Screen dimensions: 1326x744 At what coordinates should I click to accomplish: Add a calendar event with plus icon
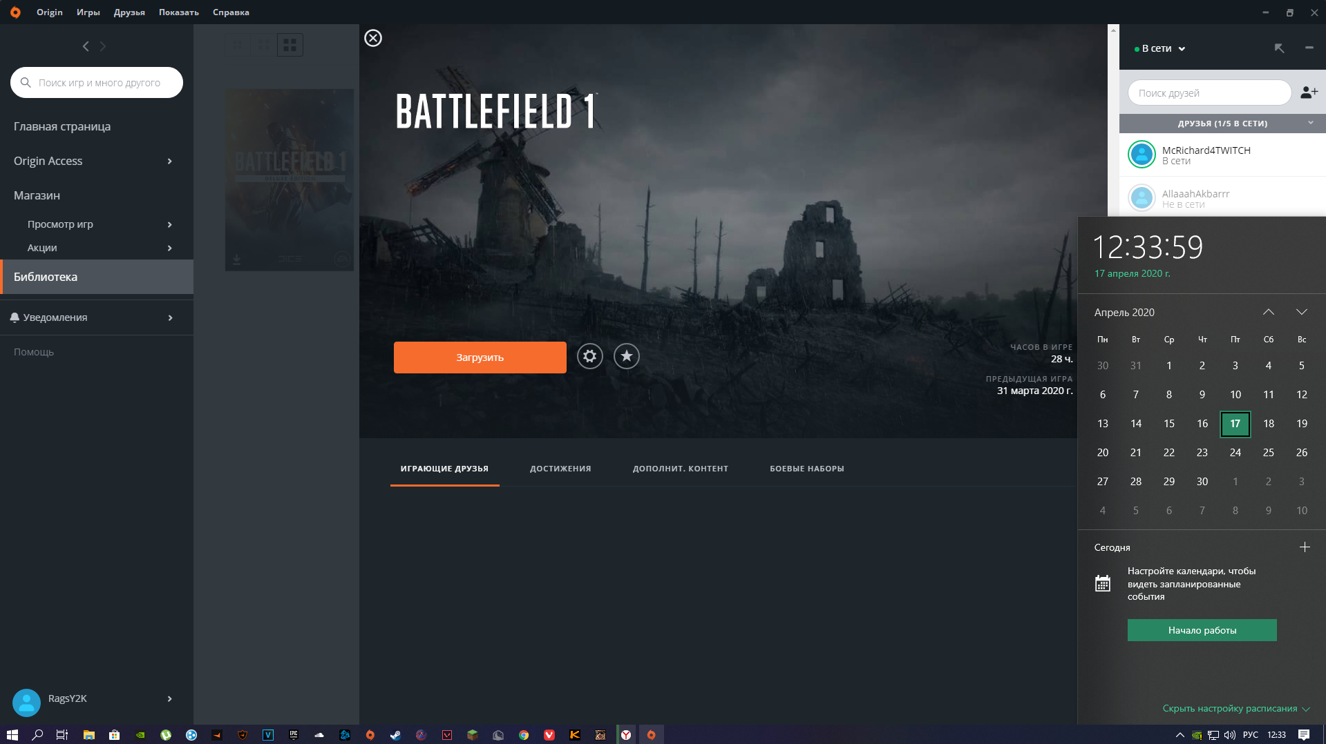tap(1305, 547)
